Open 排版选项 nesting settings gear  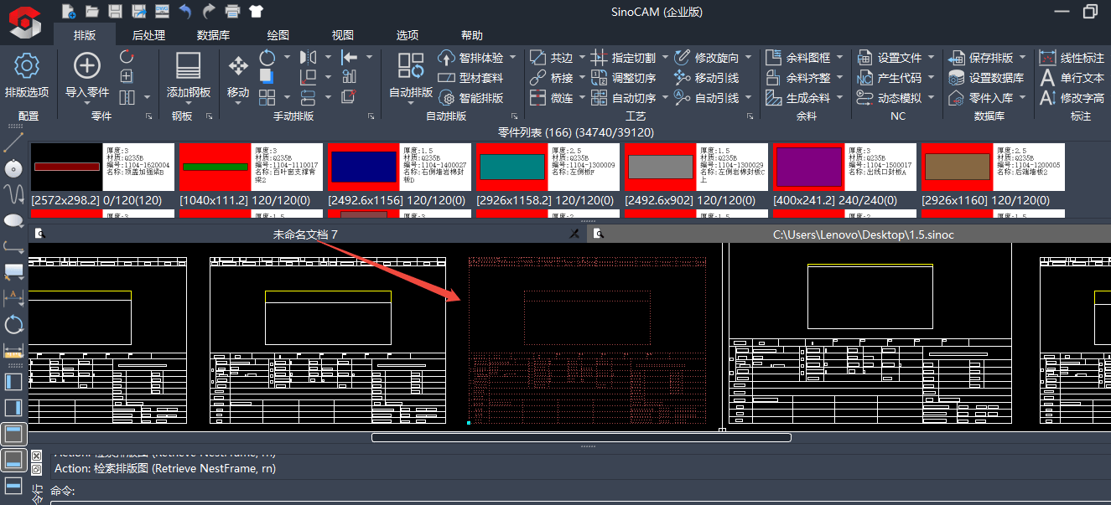[x=26, y=66]
